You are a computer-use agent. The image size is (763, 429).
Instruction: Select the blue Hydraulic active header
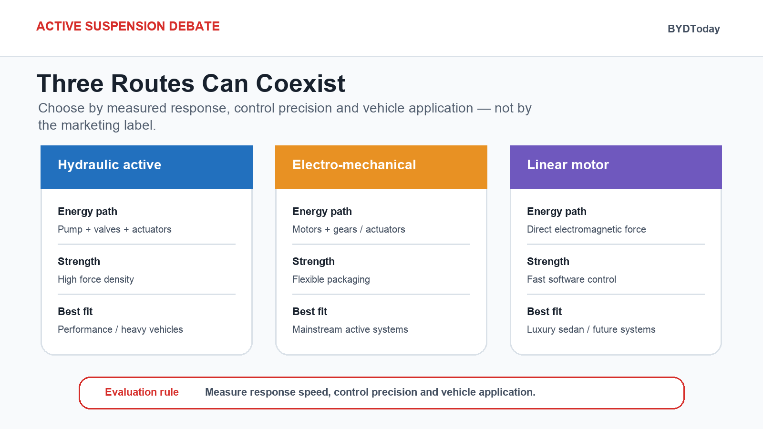146,167
